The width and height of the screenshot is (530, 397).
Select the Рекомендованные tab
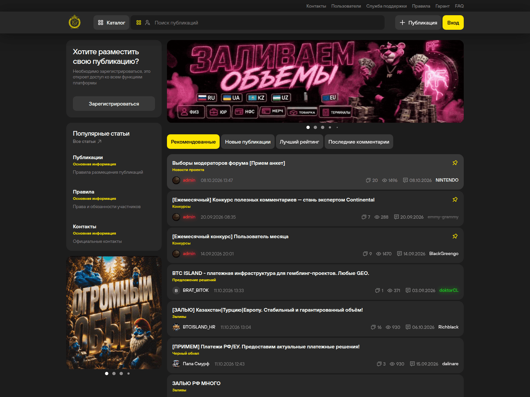[193, 142]
